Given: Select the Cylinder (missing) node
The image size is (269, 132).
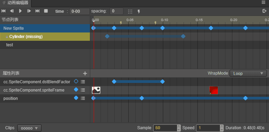Looking at the screenshot, I should [x=45, y=37].
